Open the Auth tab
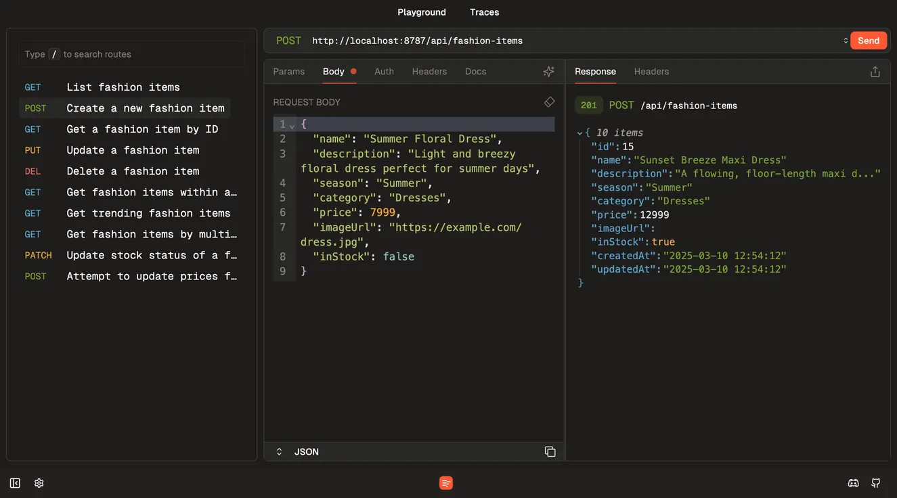897x498 pixels. tap(384, 70)
